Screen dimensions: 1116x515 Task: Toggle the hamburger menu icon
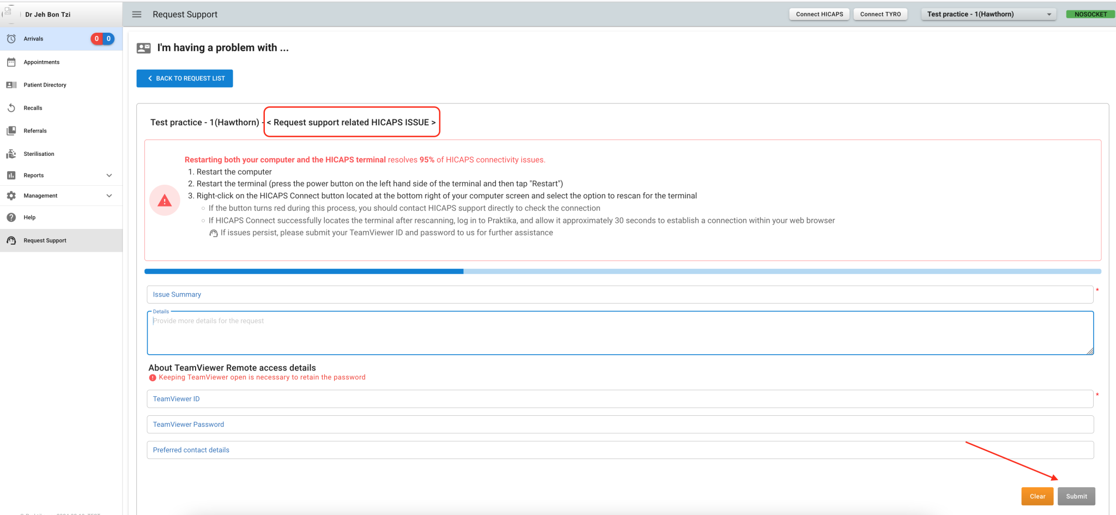pyautogui.click(x=137, y=14)
